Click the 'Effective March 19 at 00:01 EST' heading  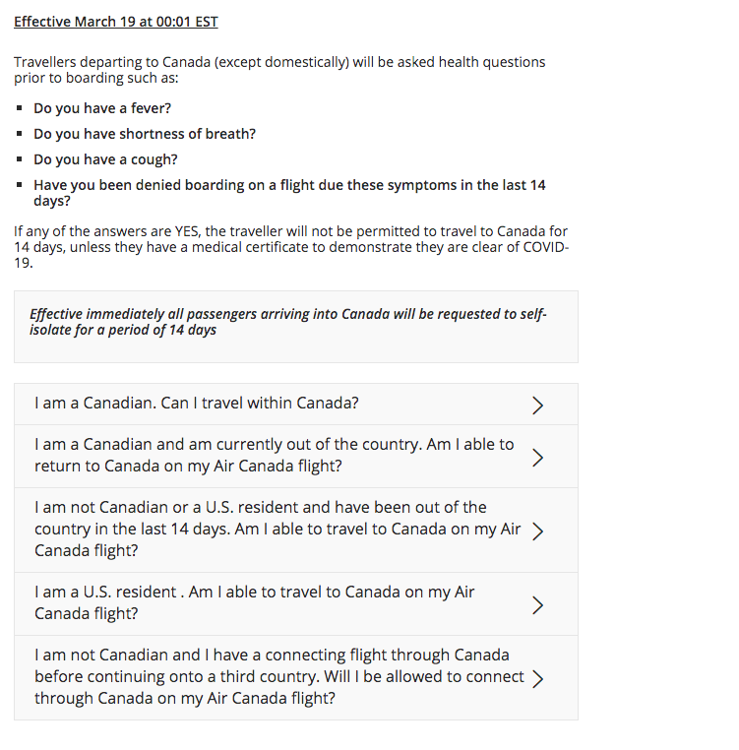tap(116, 22)
